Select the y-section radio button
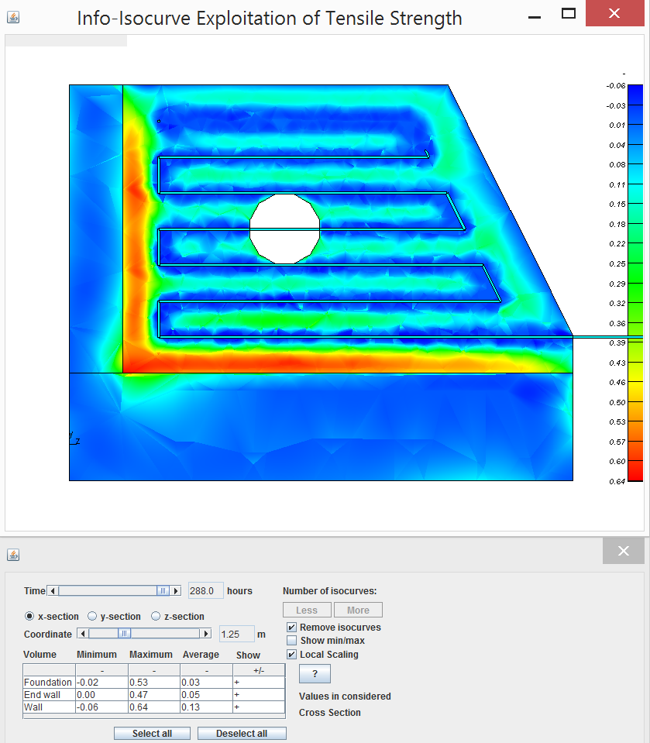 92,616
